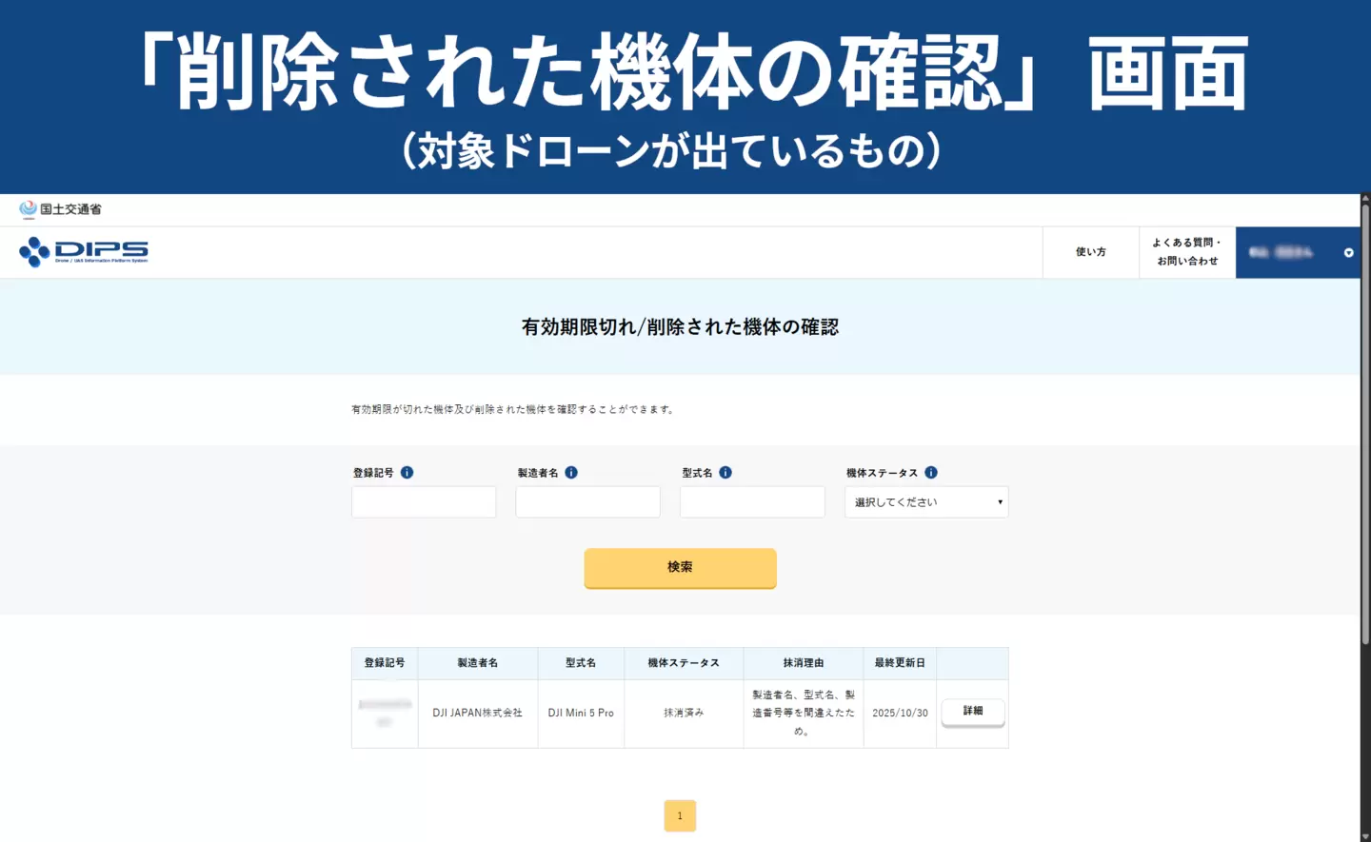
Task: Click the 詳細 button for DJI Mini 5 Pro
Action: [x=972, y=712]
